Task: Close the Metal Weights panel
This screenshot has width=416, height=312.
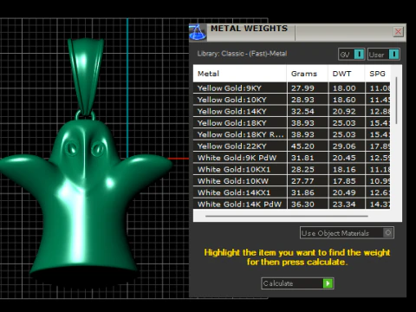Action: tap(398, 31)
